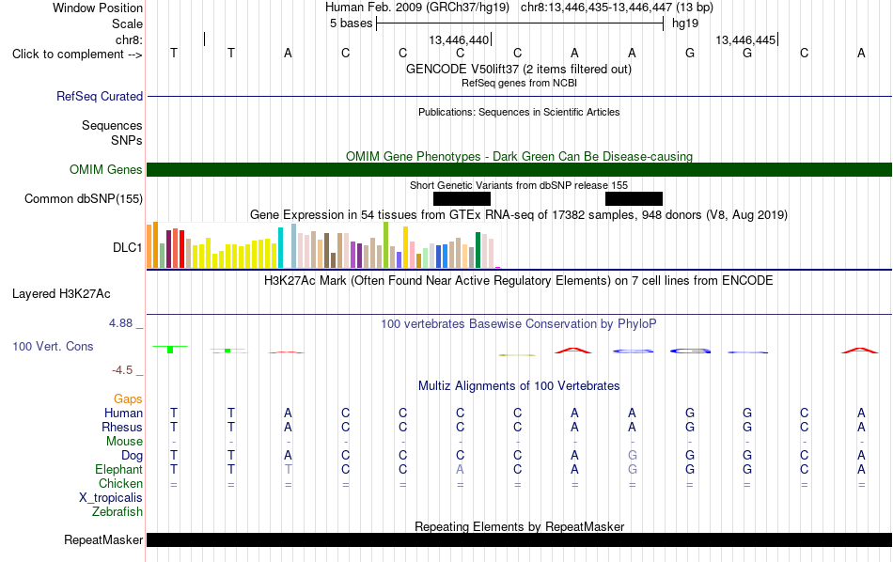893x562 pixels.
Task: Select the Dog species row label
Action: [132, 456]
